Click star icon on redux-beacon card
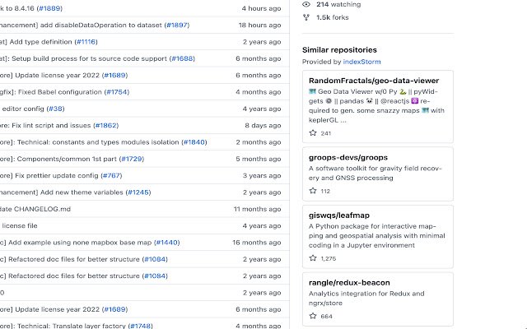 point(313,316)
